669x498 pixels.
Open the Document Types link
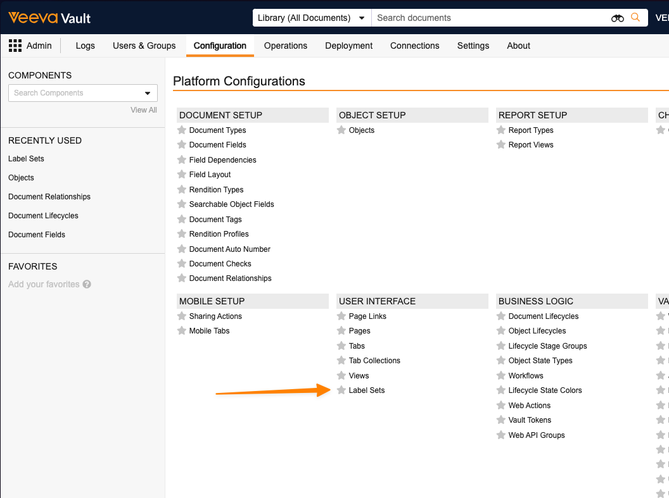(217, 130)
